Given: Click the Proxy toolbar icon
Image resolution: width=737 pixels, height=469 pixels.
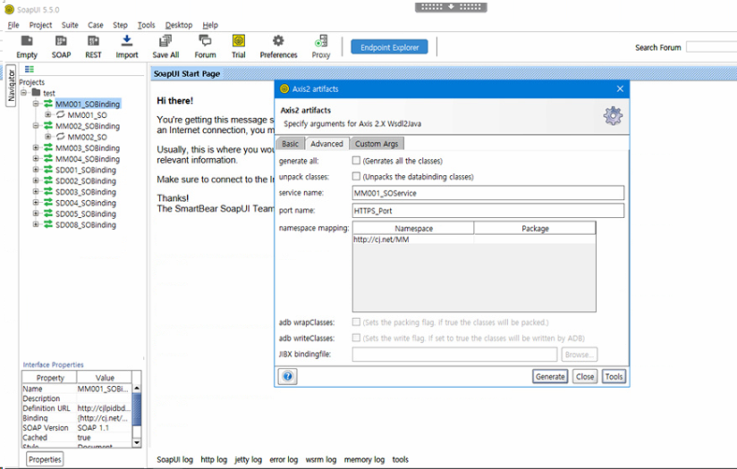Looking at the screenshot, I should click(x=321, y=47).
